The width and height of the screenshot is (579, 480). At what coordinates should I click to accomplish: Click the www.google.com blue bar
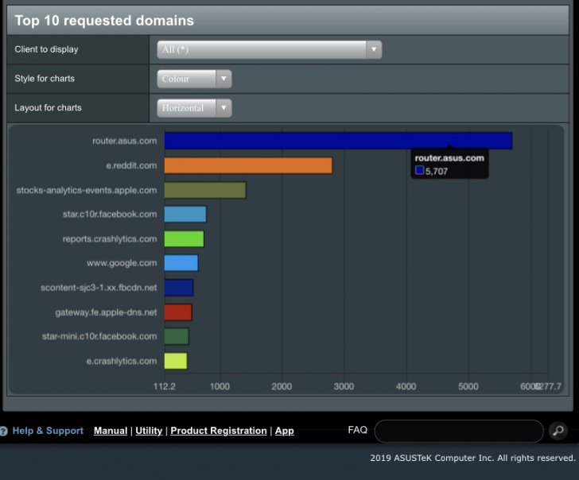[181, 263]
